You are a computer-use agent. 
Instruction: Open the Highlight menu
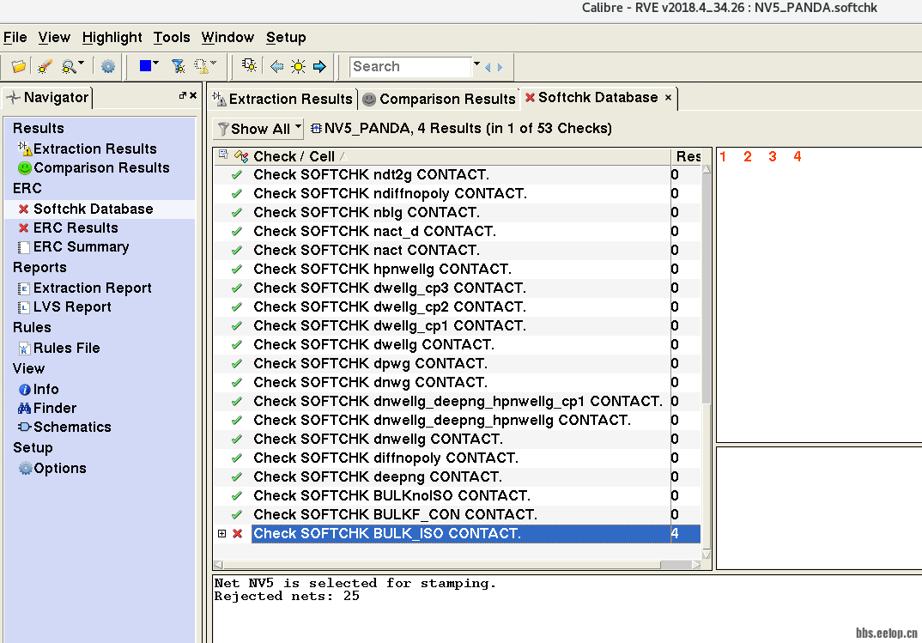112,38
